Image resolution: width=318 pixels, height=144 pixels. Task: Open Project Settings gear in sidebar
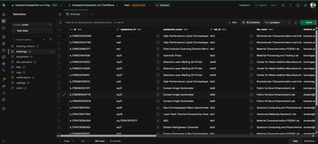click(4, 109)
